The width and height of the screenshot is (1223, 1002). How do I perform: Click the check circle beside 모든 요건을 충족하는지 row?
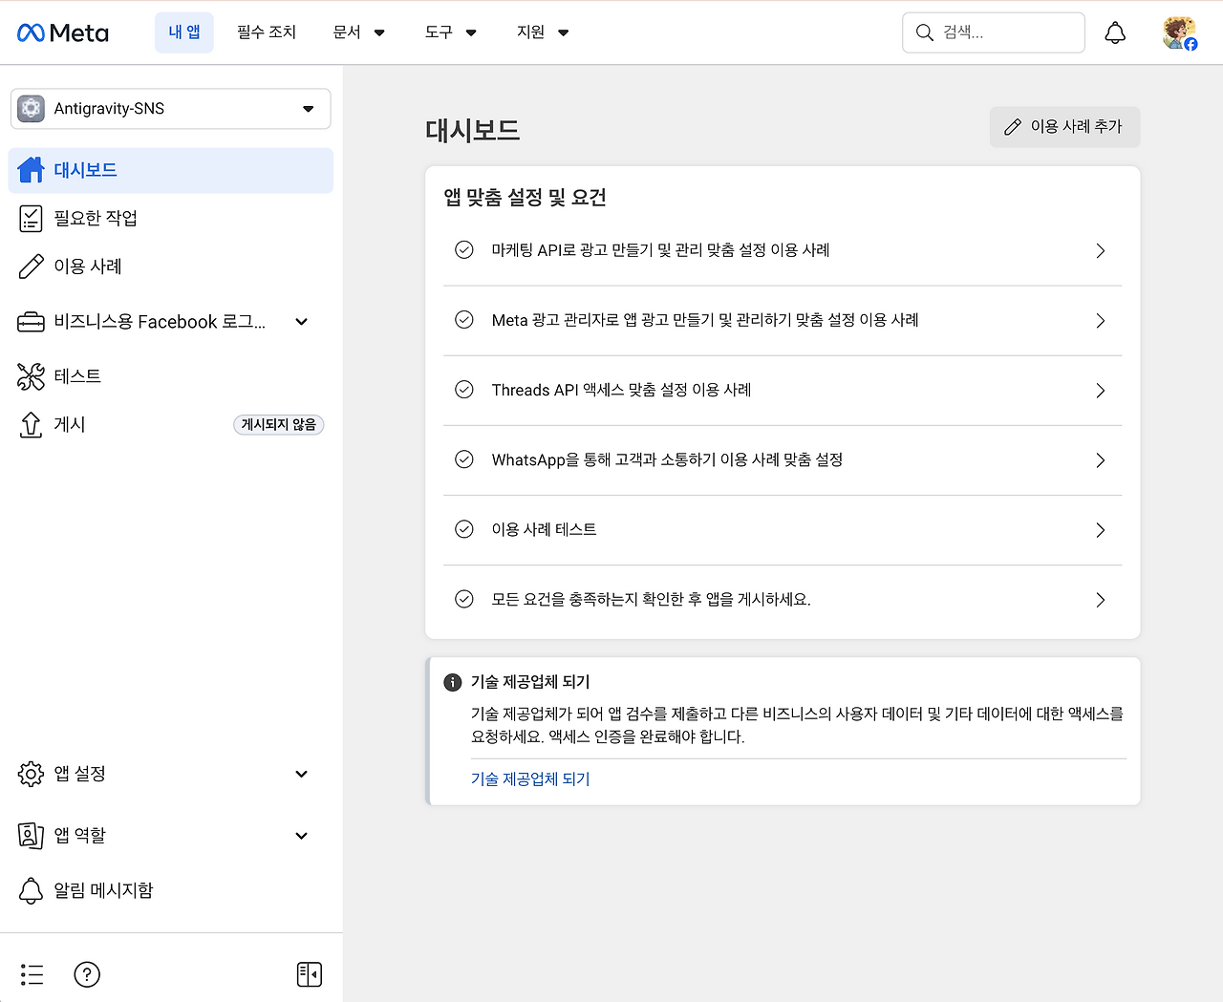point(464,599)
